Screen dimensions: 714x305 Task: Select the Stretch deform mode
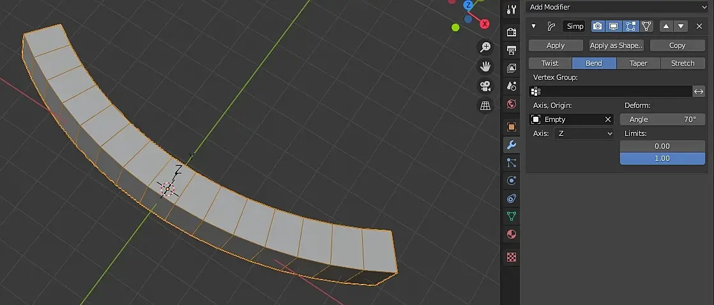tap(683, 63)
